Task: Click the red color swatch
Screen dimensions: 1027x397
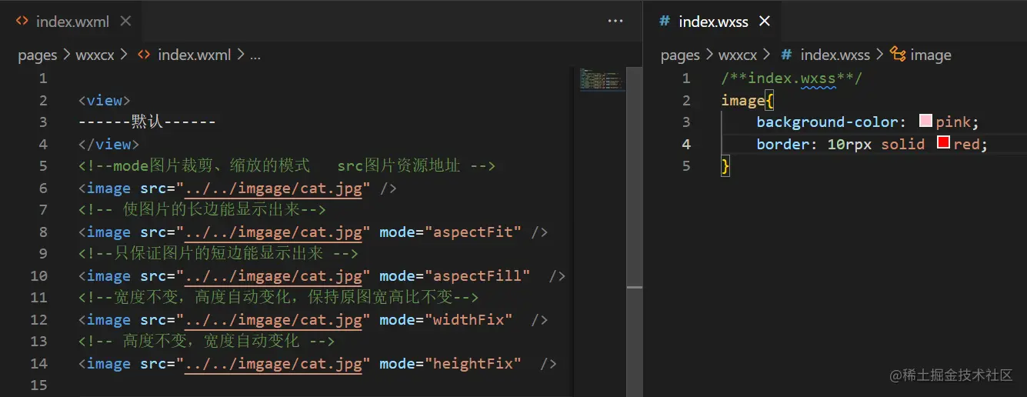Action: pos(943,142)
